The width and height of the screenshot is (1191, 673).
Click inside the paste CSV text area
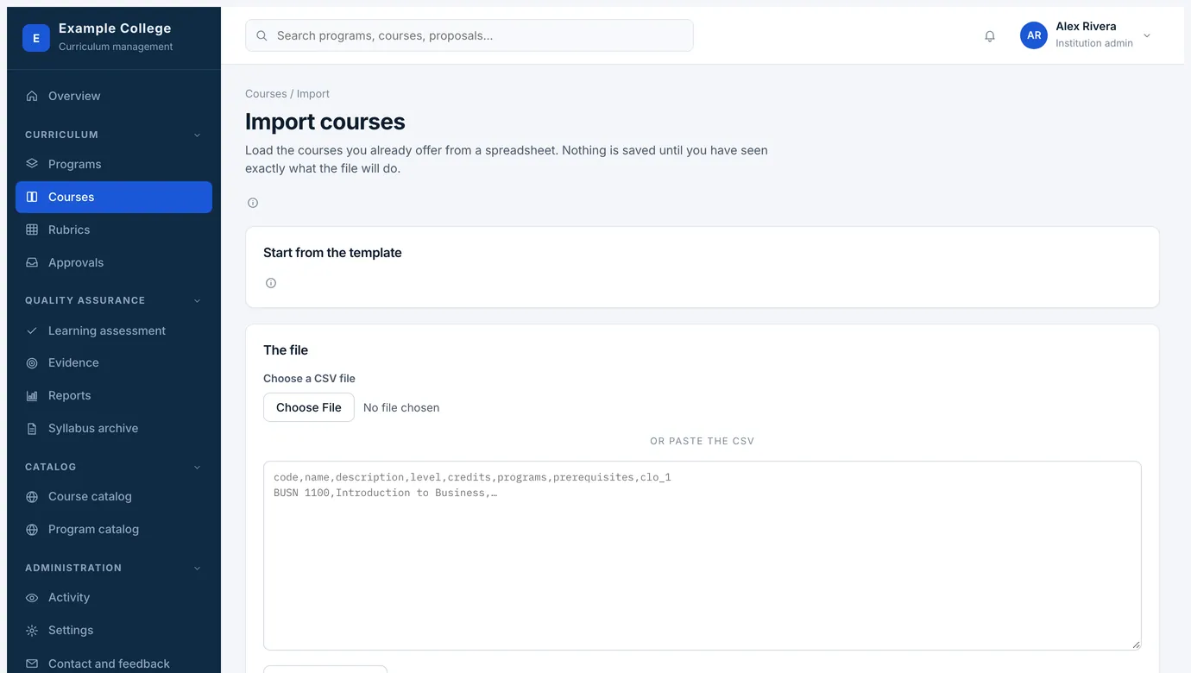coord(703,556)
